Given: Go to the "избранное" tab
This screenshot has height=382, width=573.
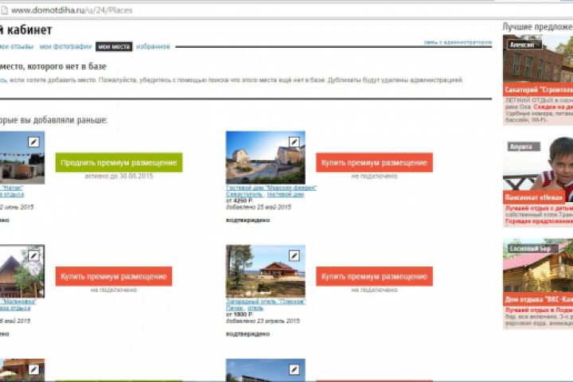Looking at the screenshot, I should click(153, 46).
